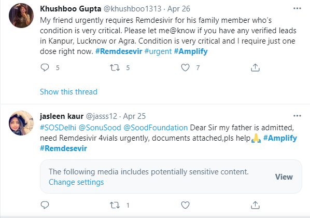Click Show this thread link
310x218 pixels.
(x=68, y=92)
